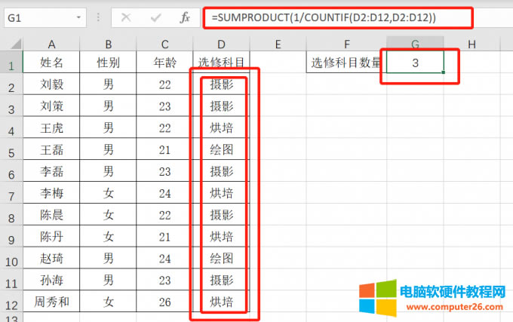Click the name cell 刘毅

pos(51,84)
